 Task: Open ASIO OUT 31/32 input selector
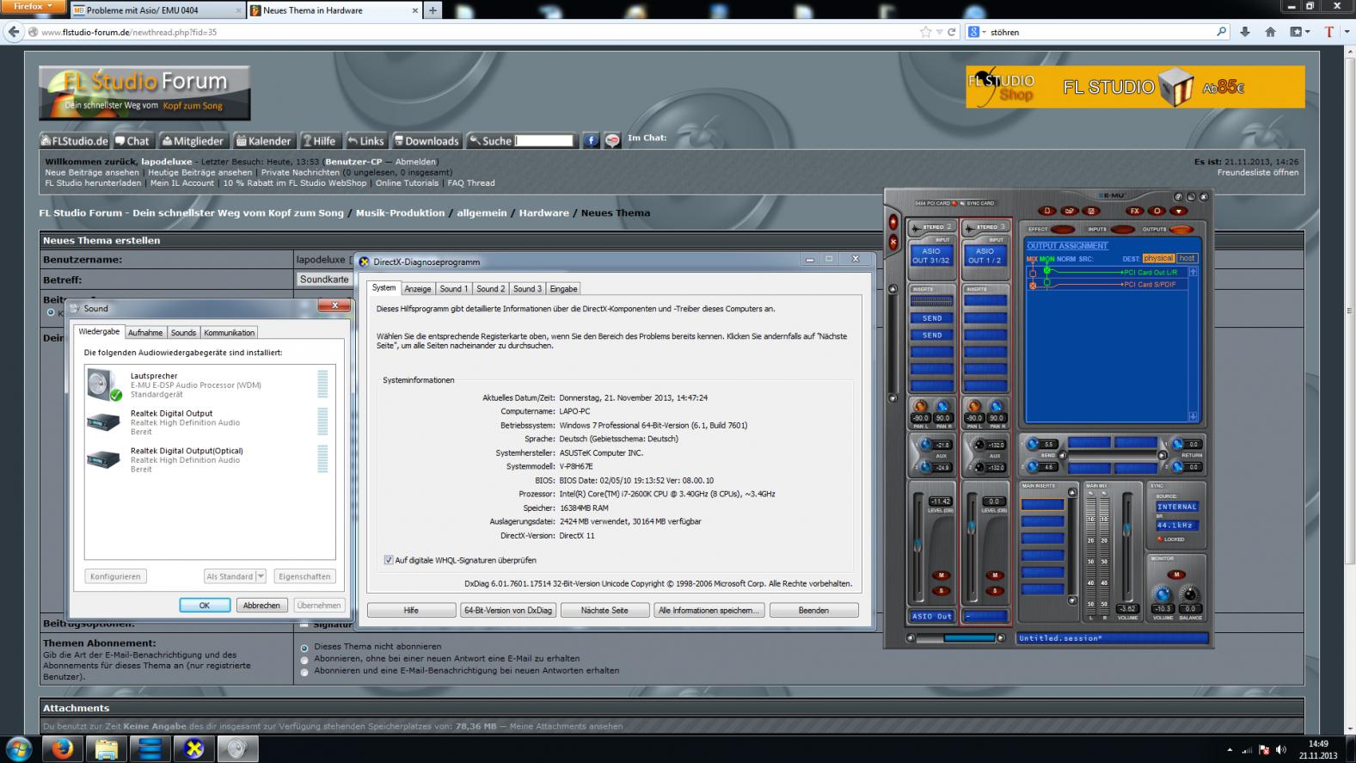(932, 255)
